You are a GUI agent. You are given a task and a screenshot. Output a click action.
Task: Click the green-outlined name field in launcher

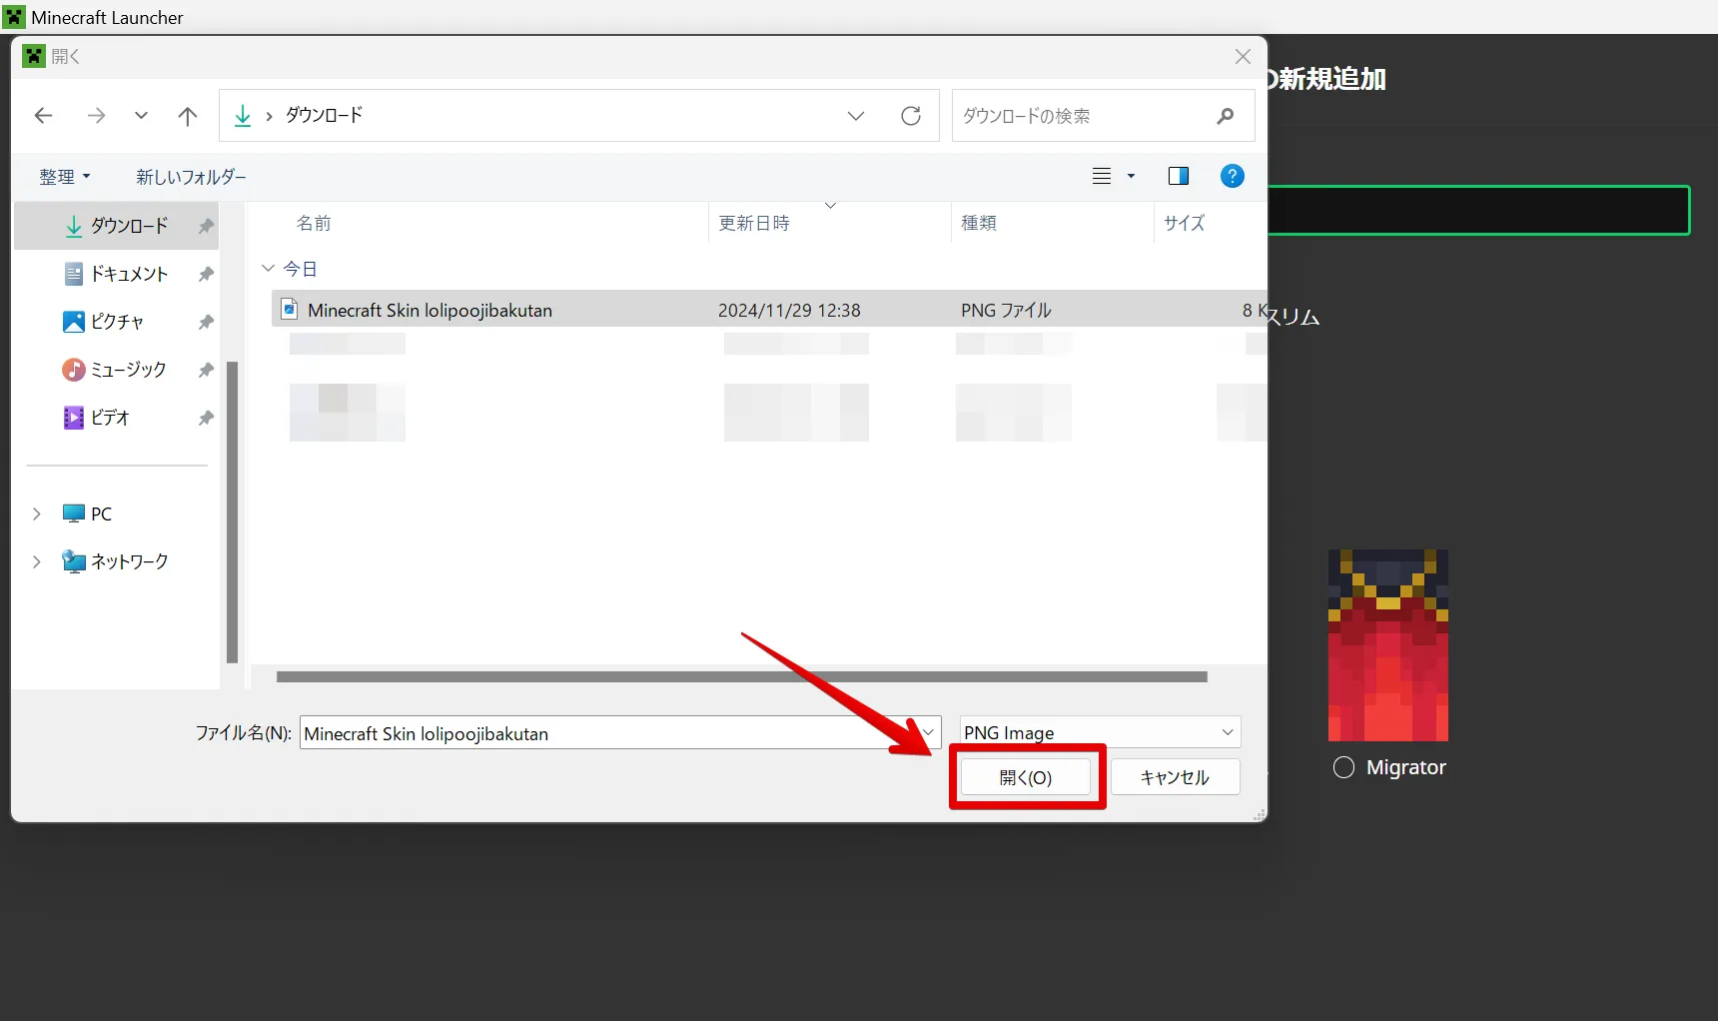[1478, 211]
